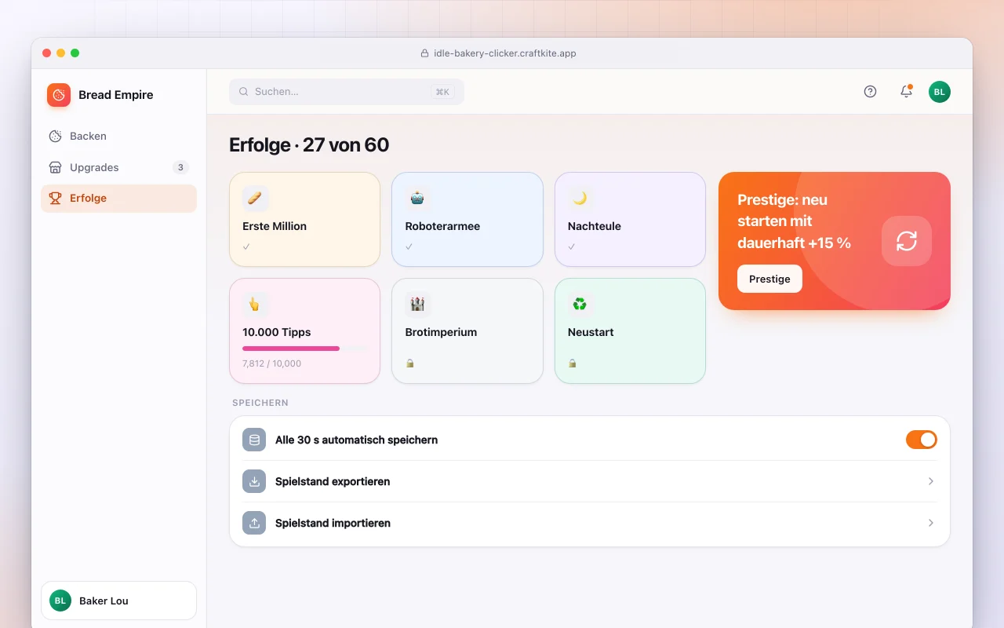Open Upgrades in the sidebar
The height and width of the screenshot is (628, 1004).
pos(118,167)
